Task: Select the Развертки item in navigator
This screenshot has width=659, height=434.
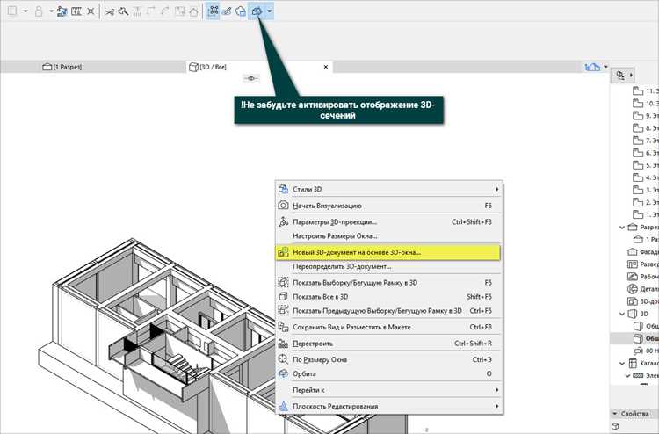Action: pyautogui.click(x=642, y=264)
